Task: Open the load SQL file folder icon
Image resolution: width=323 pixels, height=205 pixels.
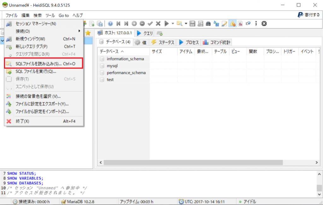Action: 179,24
